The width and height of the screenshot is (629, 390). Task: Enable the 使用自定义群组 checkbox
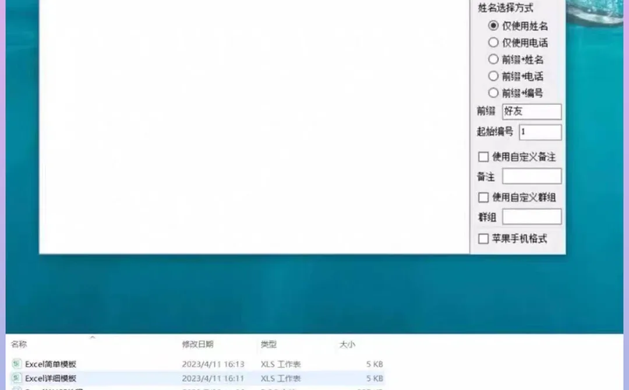tap(483, 197)
